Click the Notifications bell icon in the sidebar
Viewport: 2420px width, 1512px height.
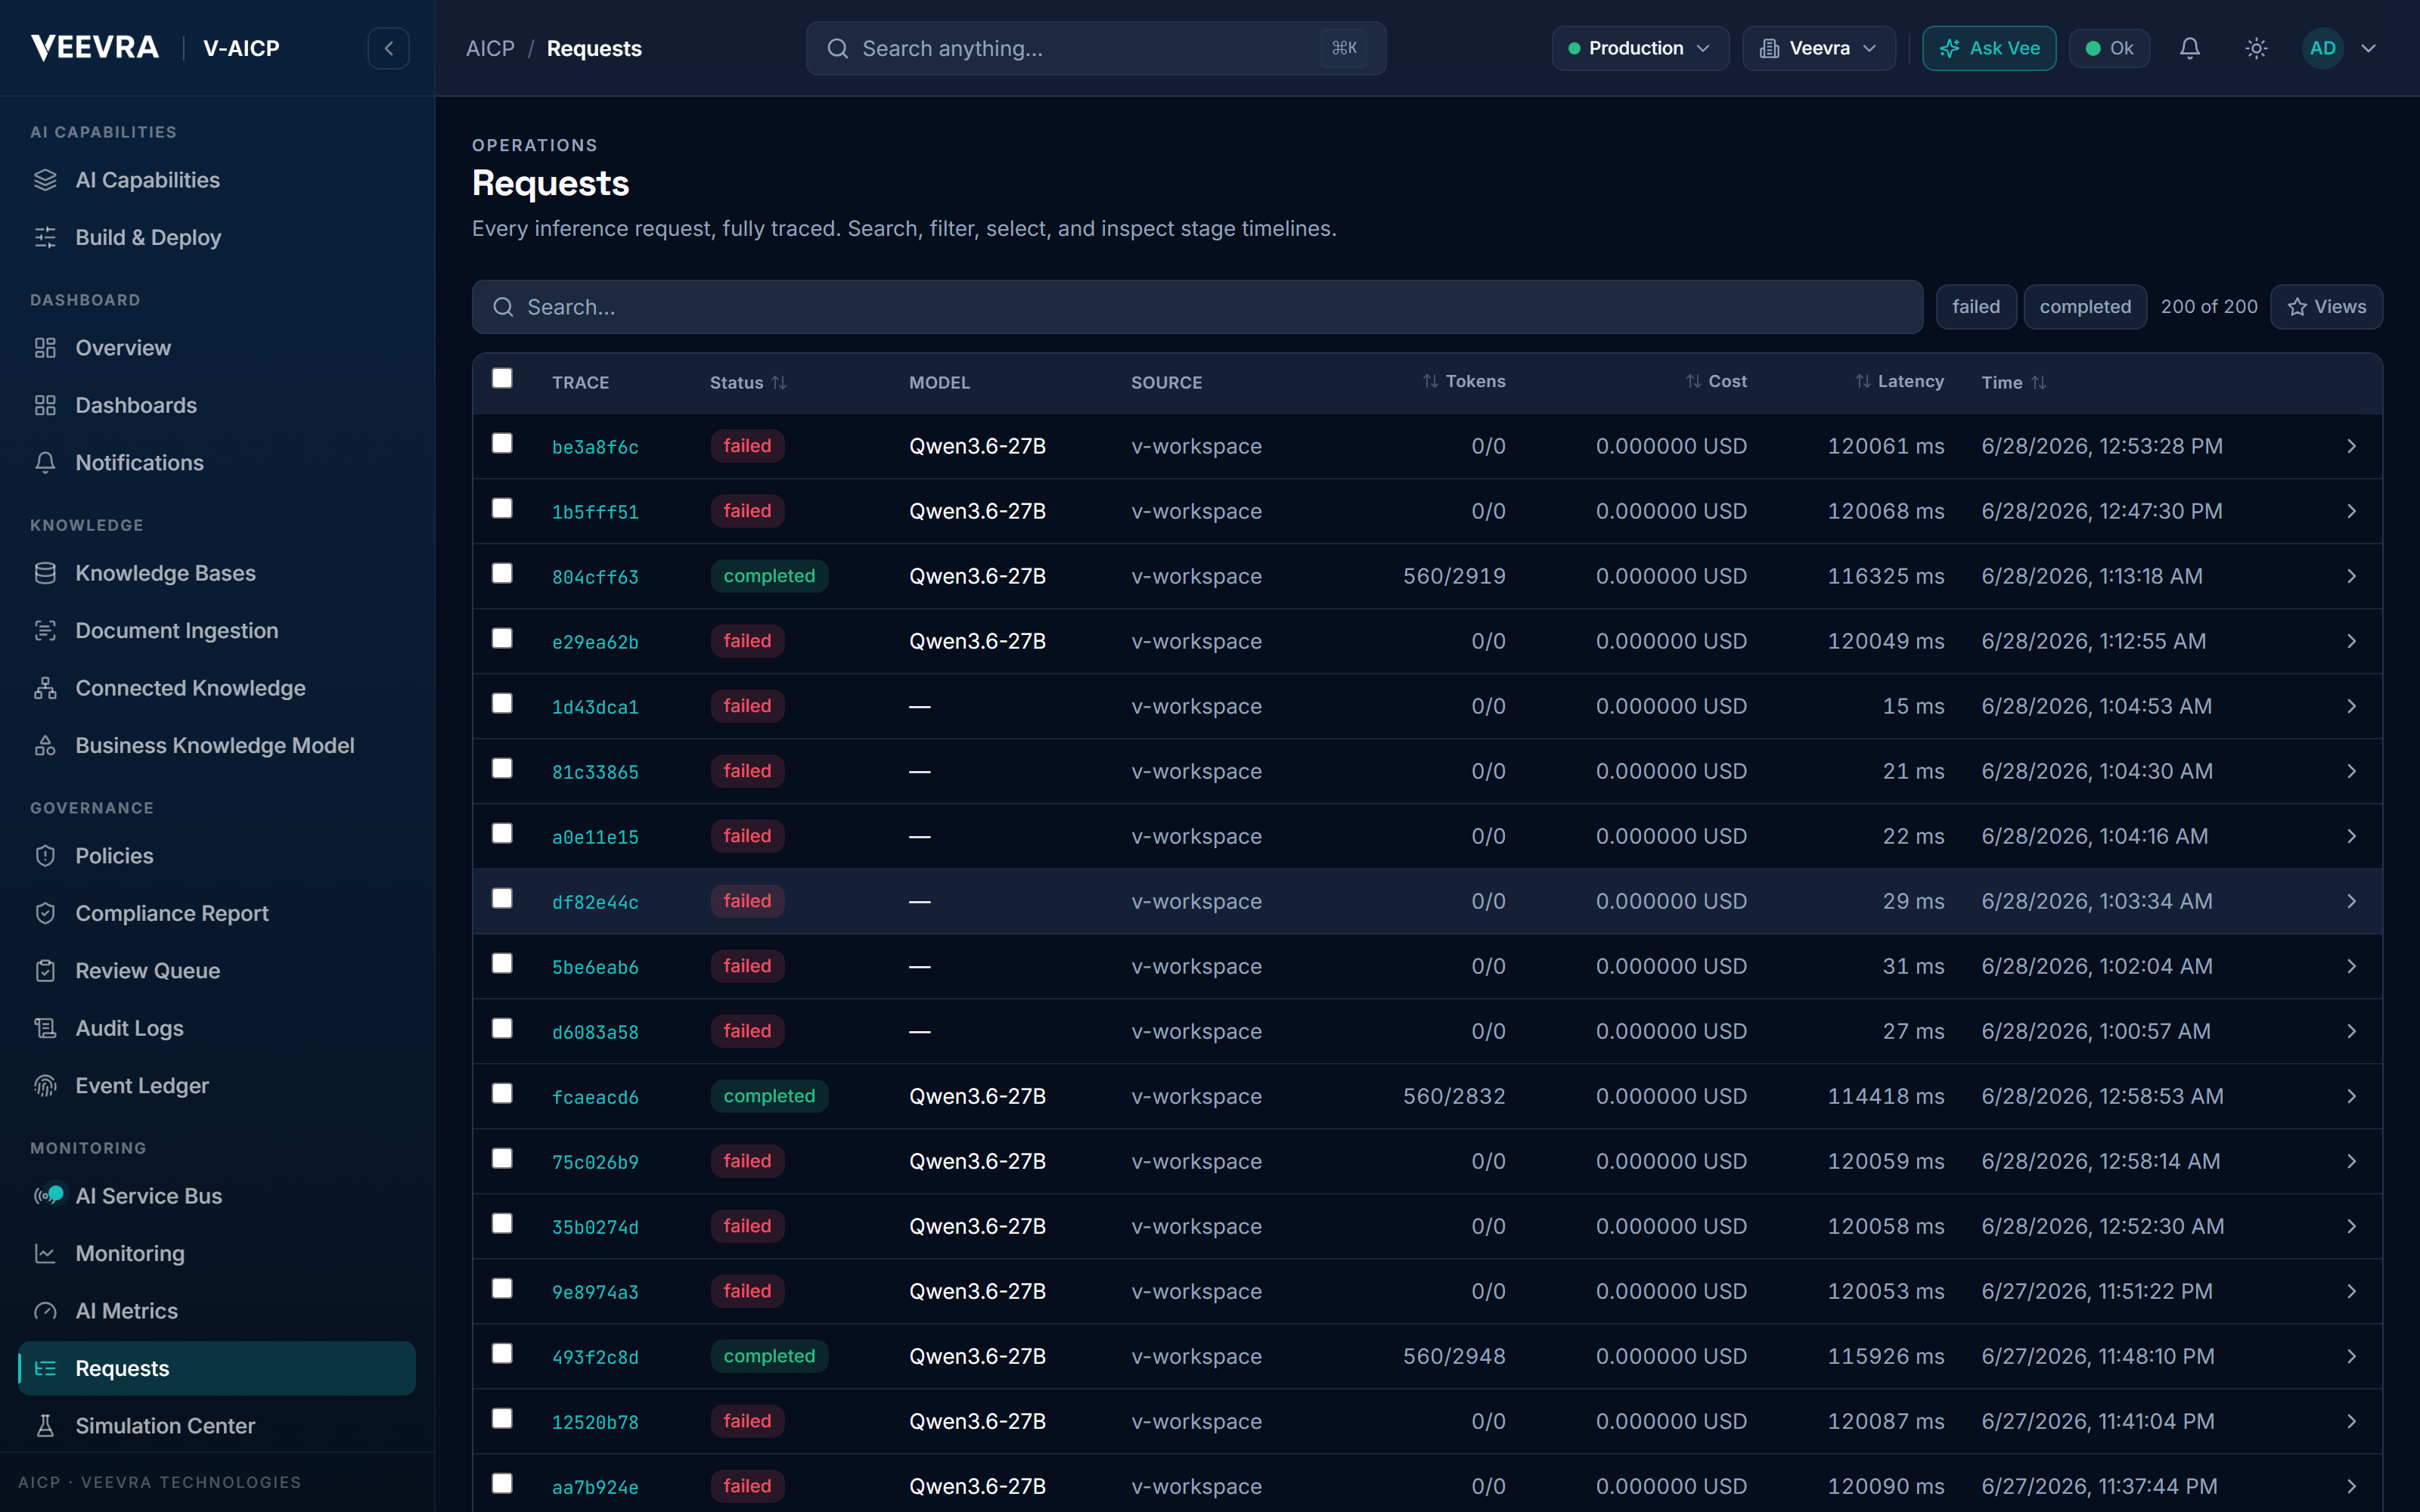click(x=45, y=462)
